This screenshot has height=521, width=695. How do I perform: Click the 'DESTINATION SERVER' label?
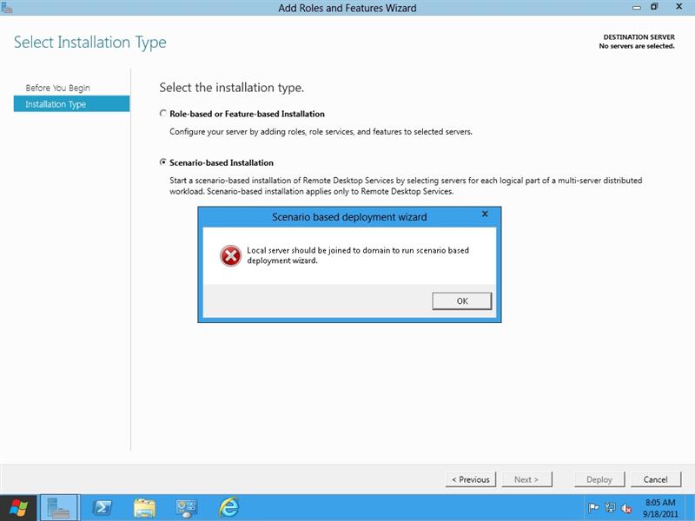pyautogui.click(x=639, y=37)
